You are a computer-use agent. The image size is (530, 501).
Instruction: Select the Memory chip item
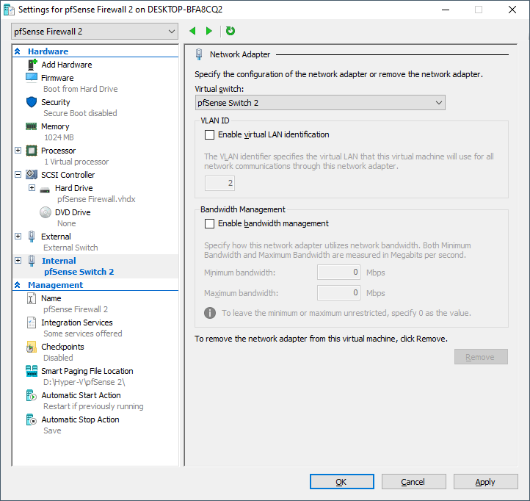32,126
